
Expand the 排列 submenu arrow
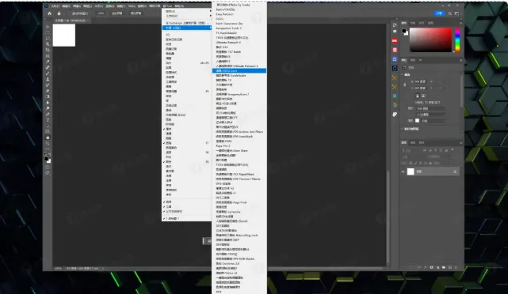click(x=210, y=11)
